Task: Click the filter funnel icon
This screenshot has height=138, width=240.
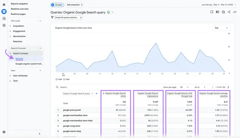Action: point(52,18)
